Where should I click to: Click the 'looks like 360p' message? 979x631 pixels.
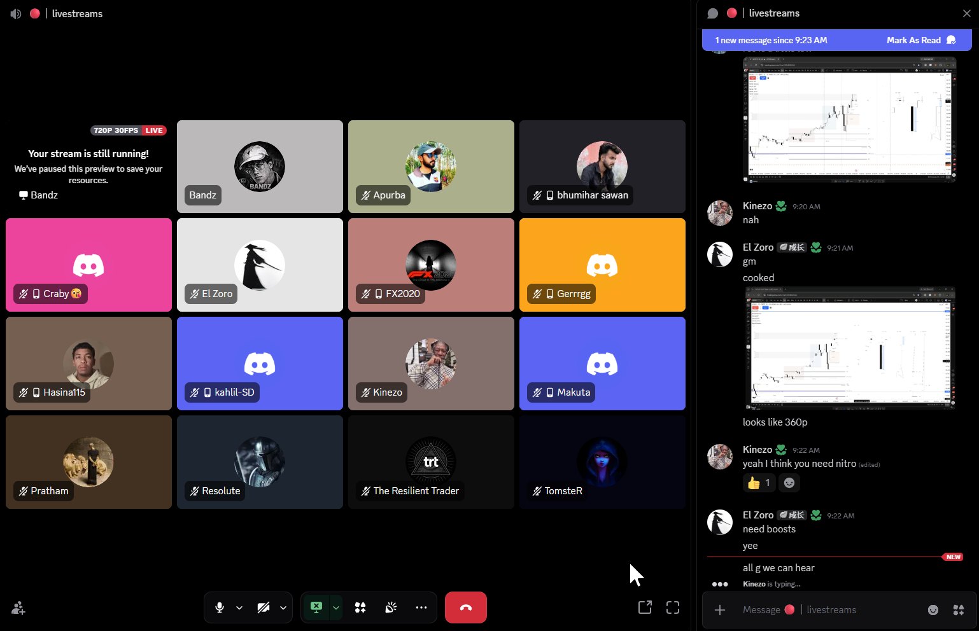pyautogui.click(x=775, y=422)
